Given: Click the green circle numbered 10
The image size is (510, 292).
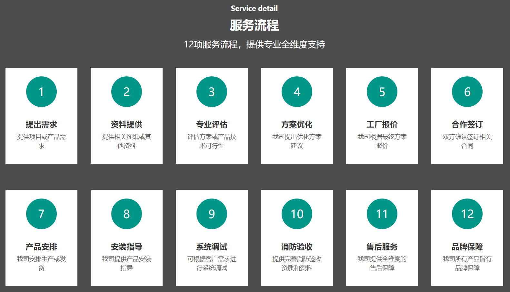Looking at the screenshot, I should (x=297, y=214).
